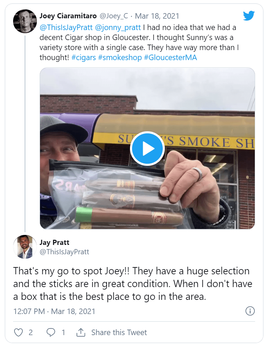Screen dimensions: 271x351
Task: Open the #smokeshop hashtag
Action: [120, 57]
